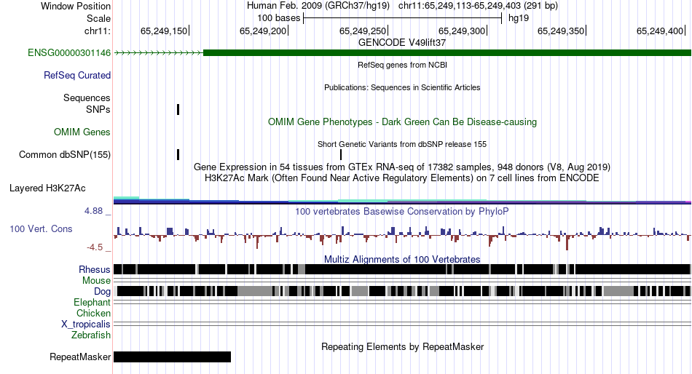Click the chr11: ruler label
The image size is (692, 374).
point(98,31)
